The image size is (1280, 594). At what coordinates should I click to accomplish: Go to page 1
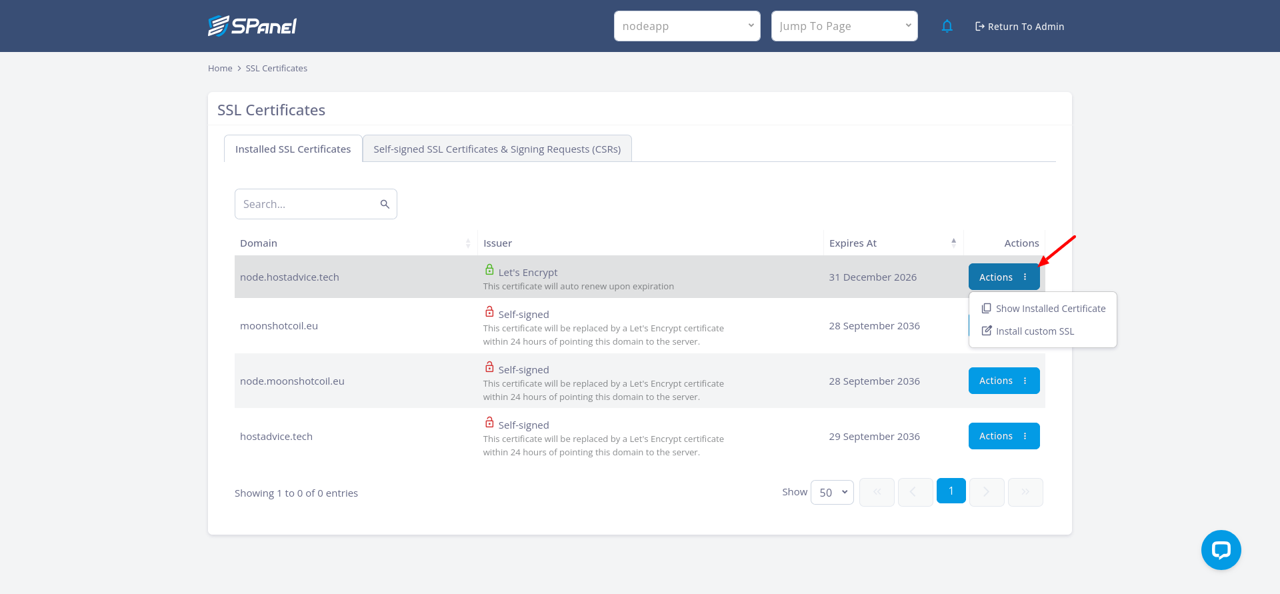point(951,491)
